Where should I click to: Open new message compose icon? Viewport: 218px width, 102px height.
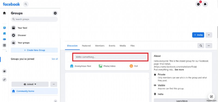[211, 97]
